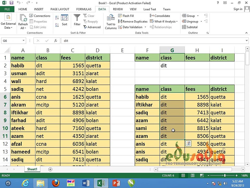Select the Sheet1 tab

(32, 169)
